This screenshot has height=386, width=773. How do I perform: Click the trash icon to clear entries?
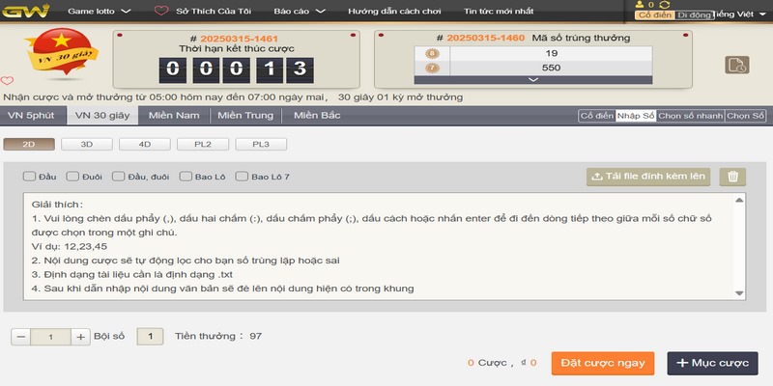pos(734,177)
